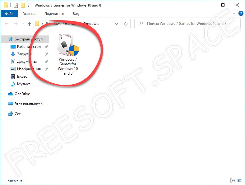Open Help with the question mark icon
Image resolution: width=245 pixels, height=185 pixels.
tap(241, 13)
